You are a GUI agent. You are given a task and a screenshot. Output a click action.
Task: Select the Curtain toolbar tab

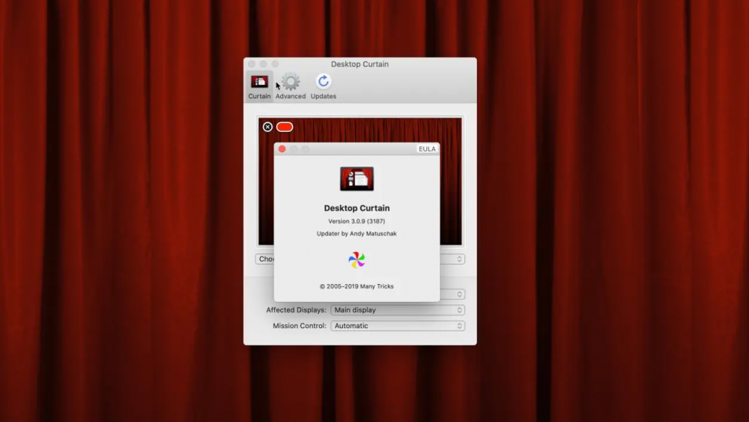point(259,86)
